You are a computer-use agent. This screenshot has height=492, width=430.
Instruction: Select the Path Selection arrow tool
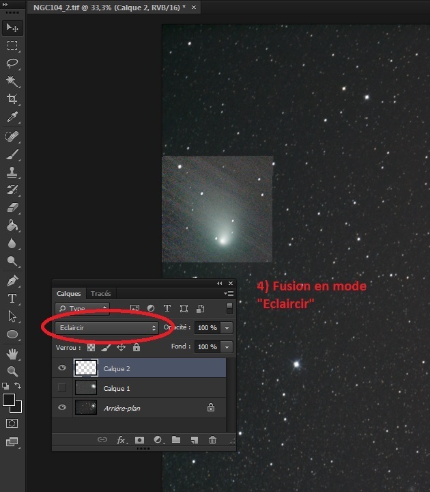(12, 316)
